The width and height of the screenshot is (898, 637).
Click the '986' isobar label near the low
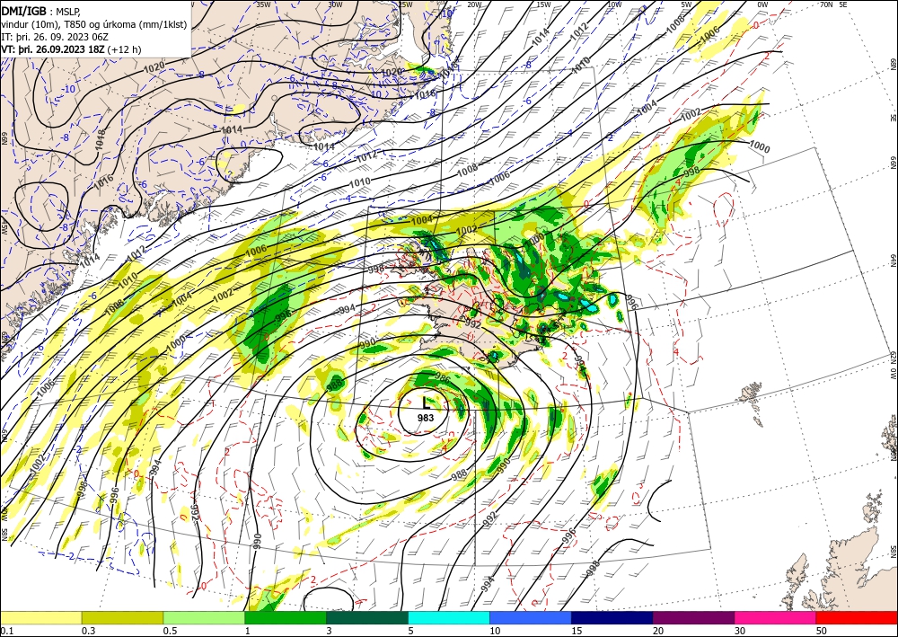coord(443,377)
